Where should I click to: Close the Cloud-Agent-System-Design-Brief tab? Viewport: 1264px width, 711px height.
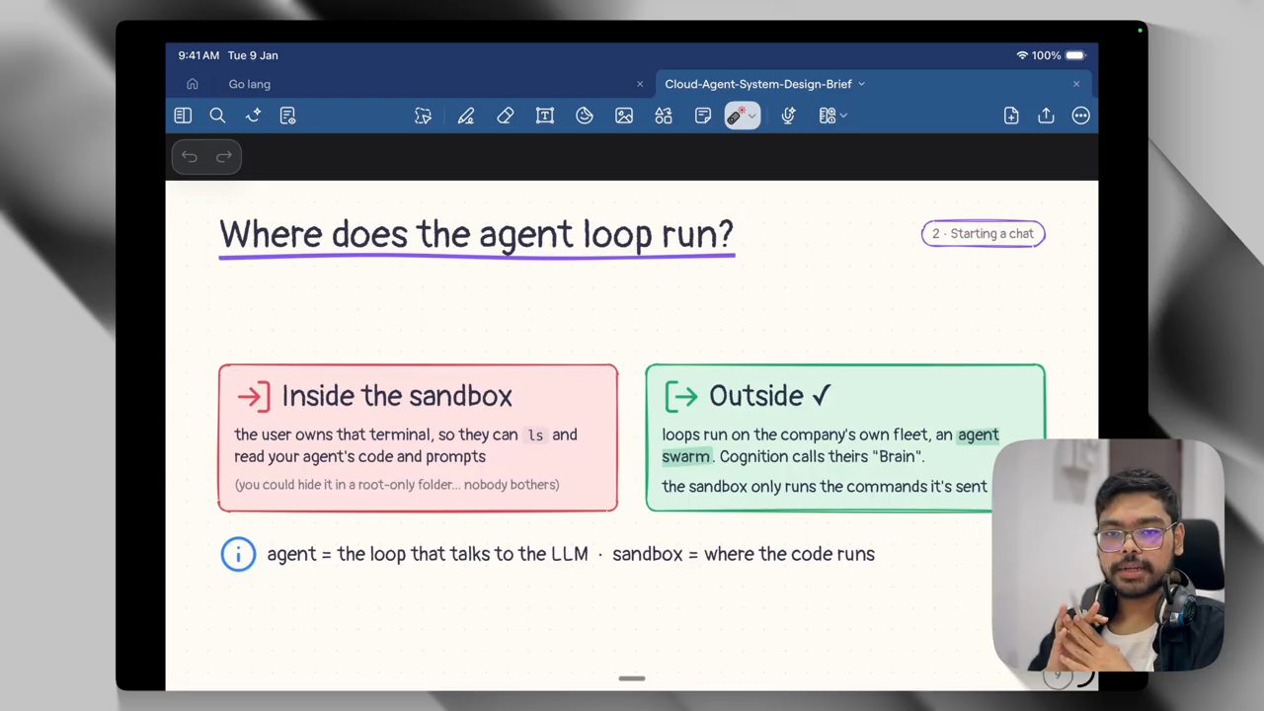(x=1076, y=84)
